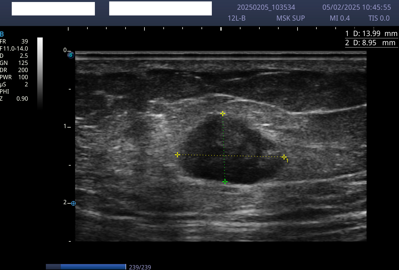Select the left yellow caliper of the horizontal measurement
Image resolution: width=399 pixels, height=270 pixels.
tap(177, 155)
